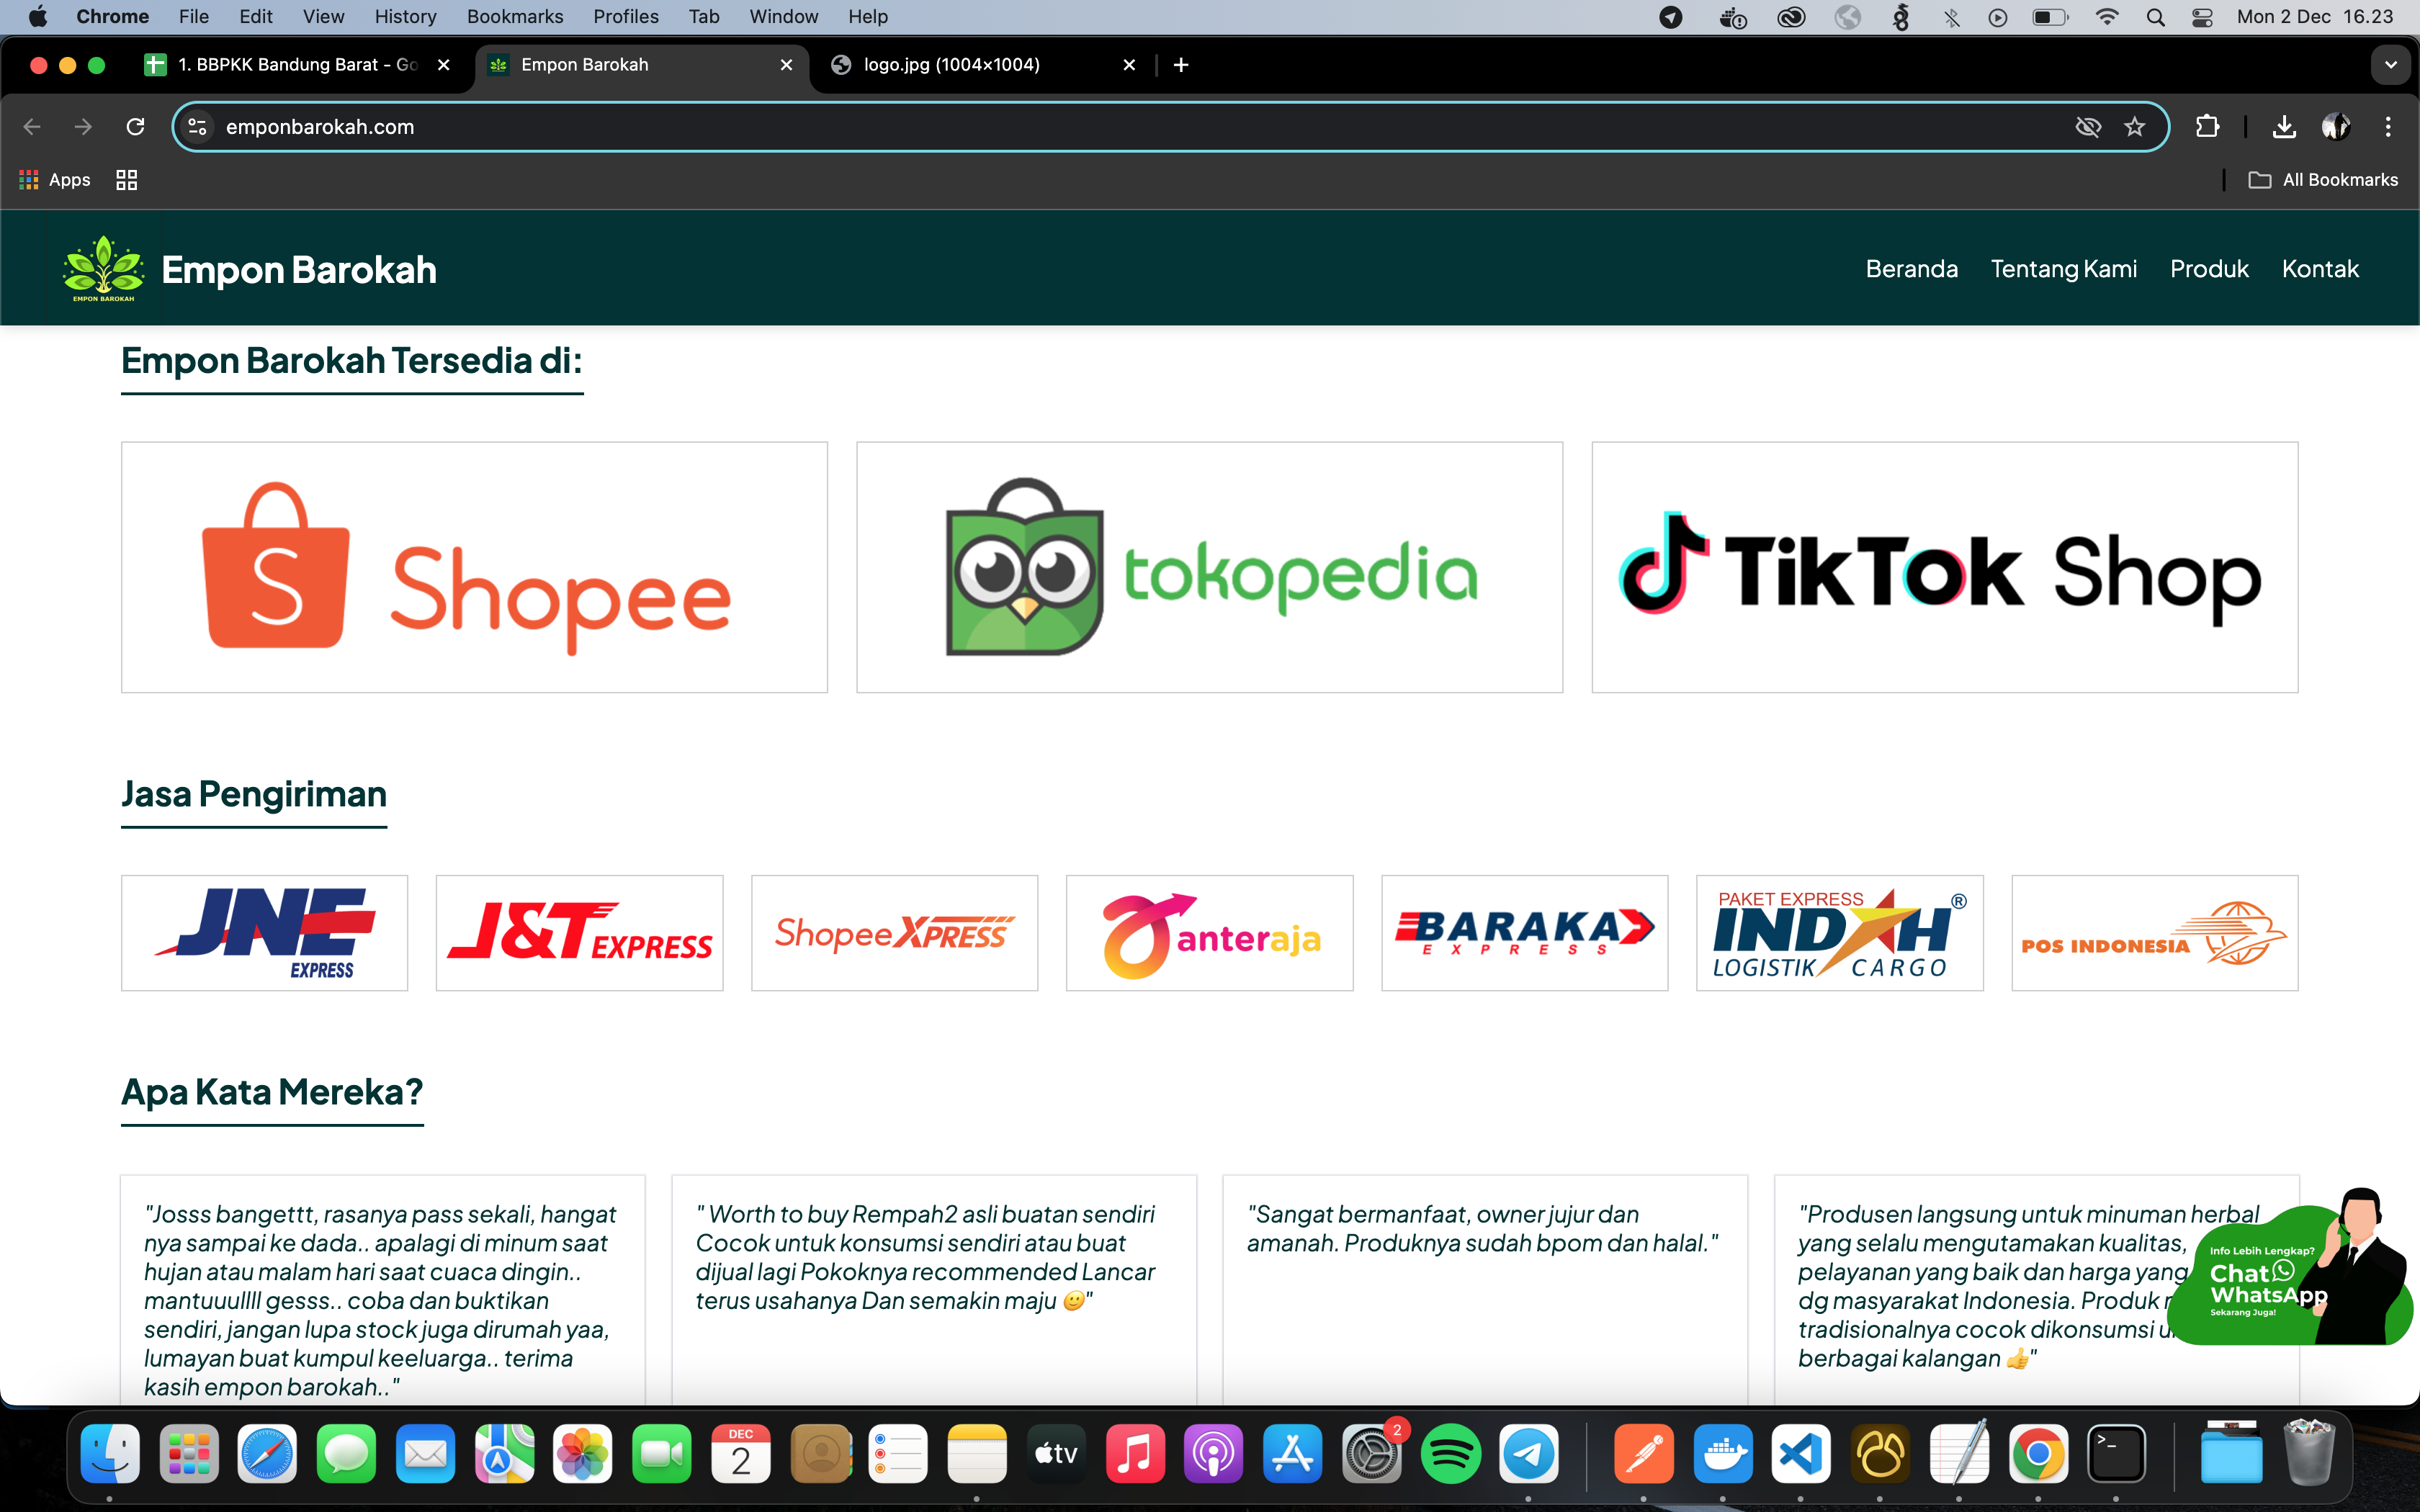Viewport: 2420px width, 1512px height.
Task: Click the "Jasa Pengiriman" heading
Action: pyautogui.click(x=254, y=794)
